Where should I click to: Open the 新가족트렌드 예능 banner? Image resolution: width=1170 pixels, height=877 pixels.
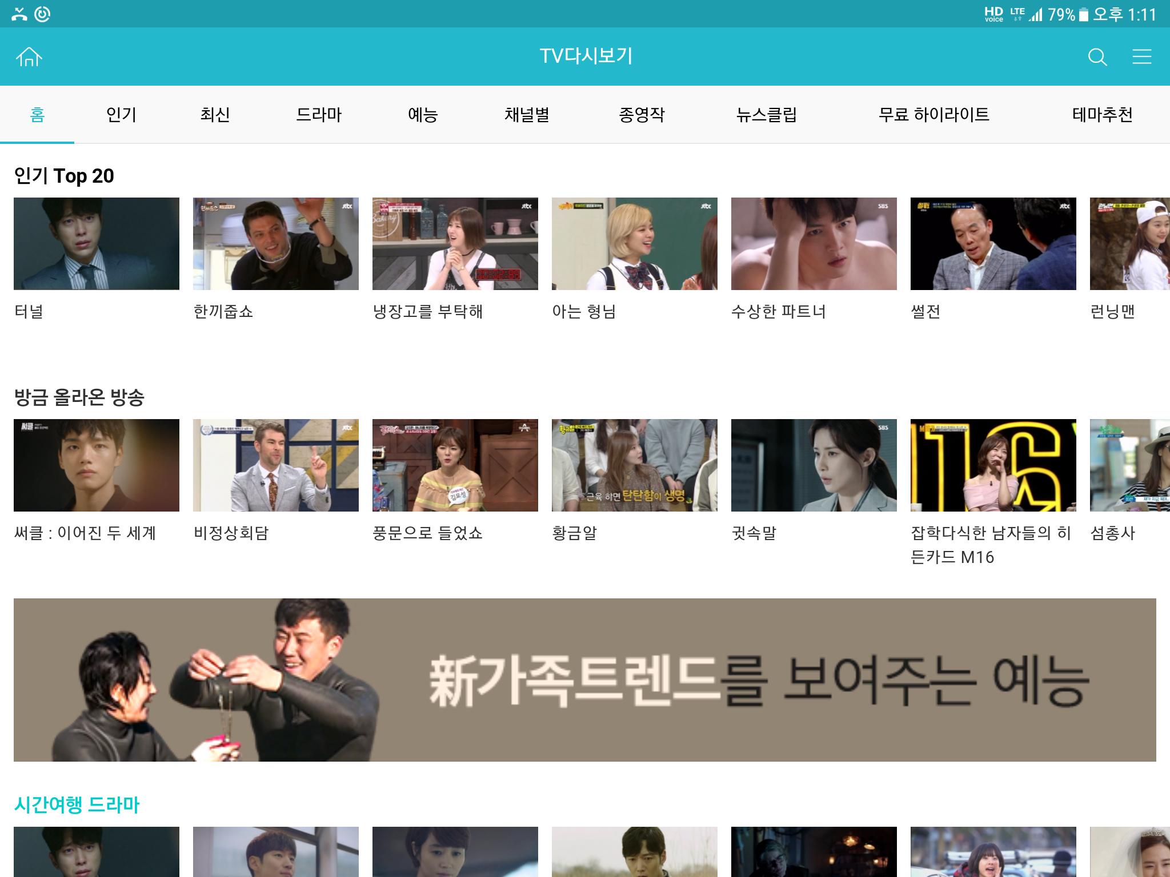(585, 679)
